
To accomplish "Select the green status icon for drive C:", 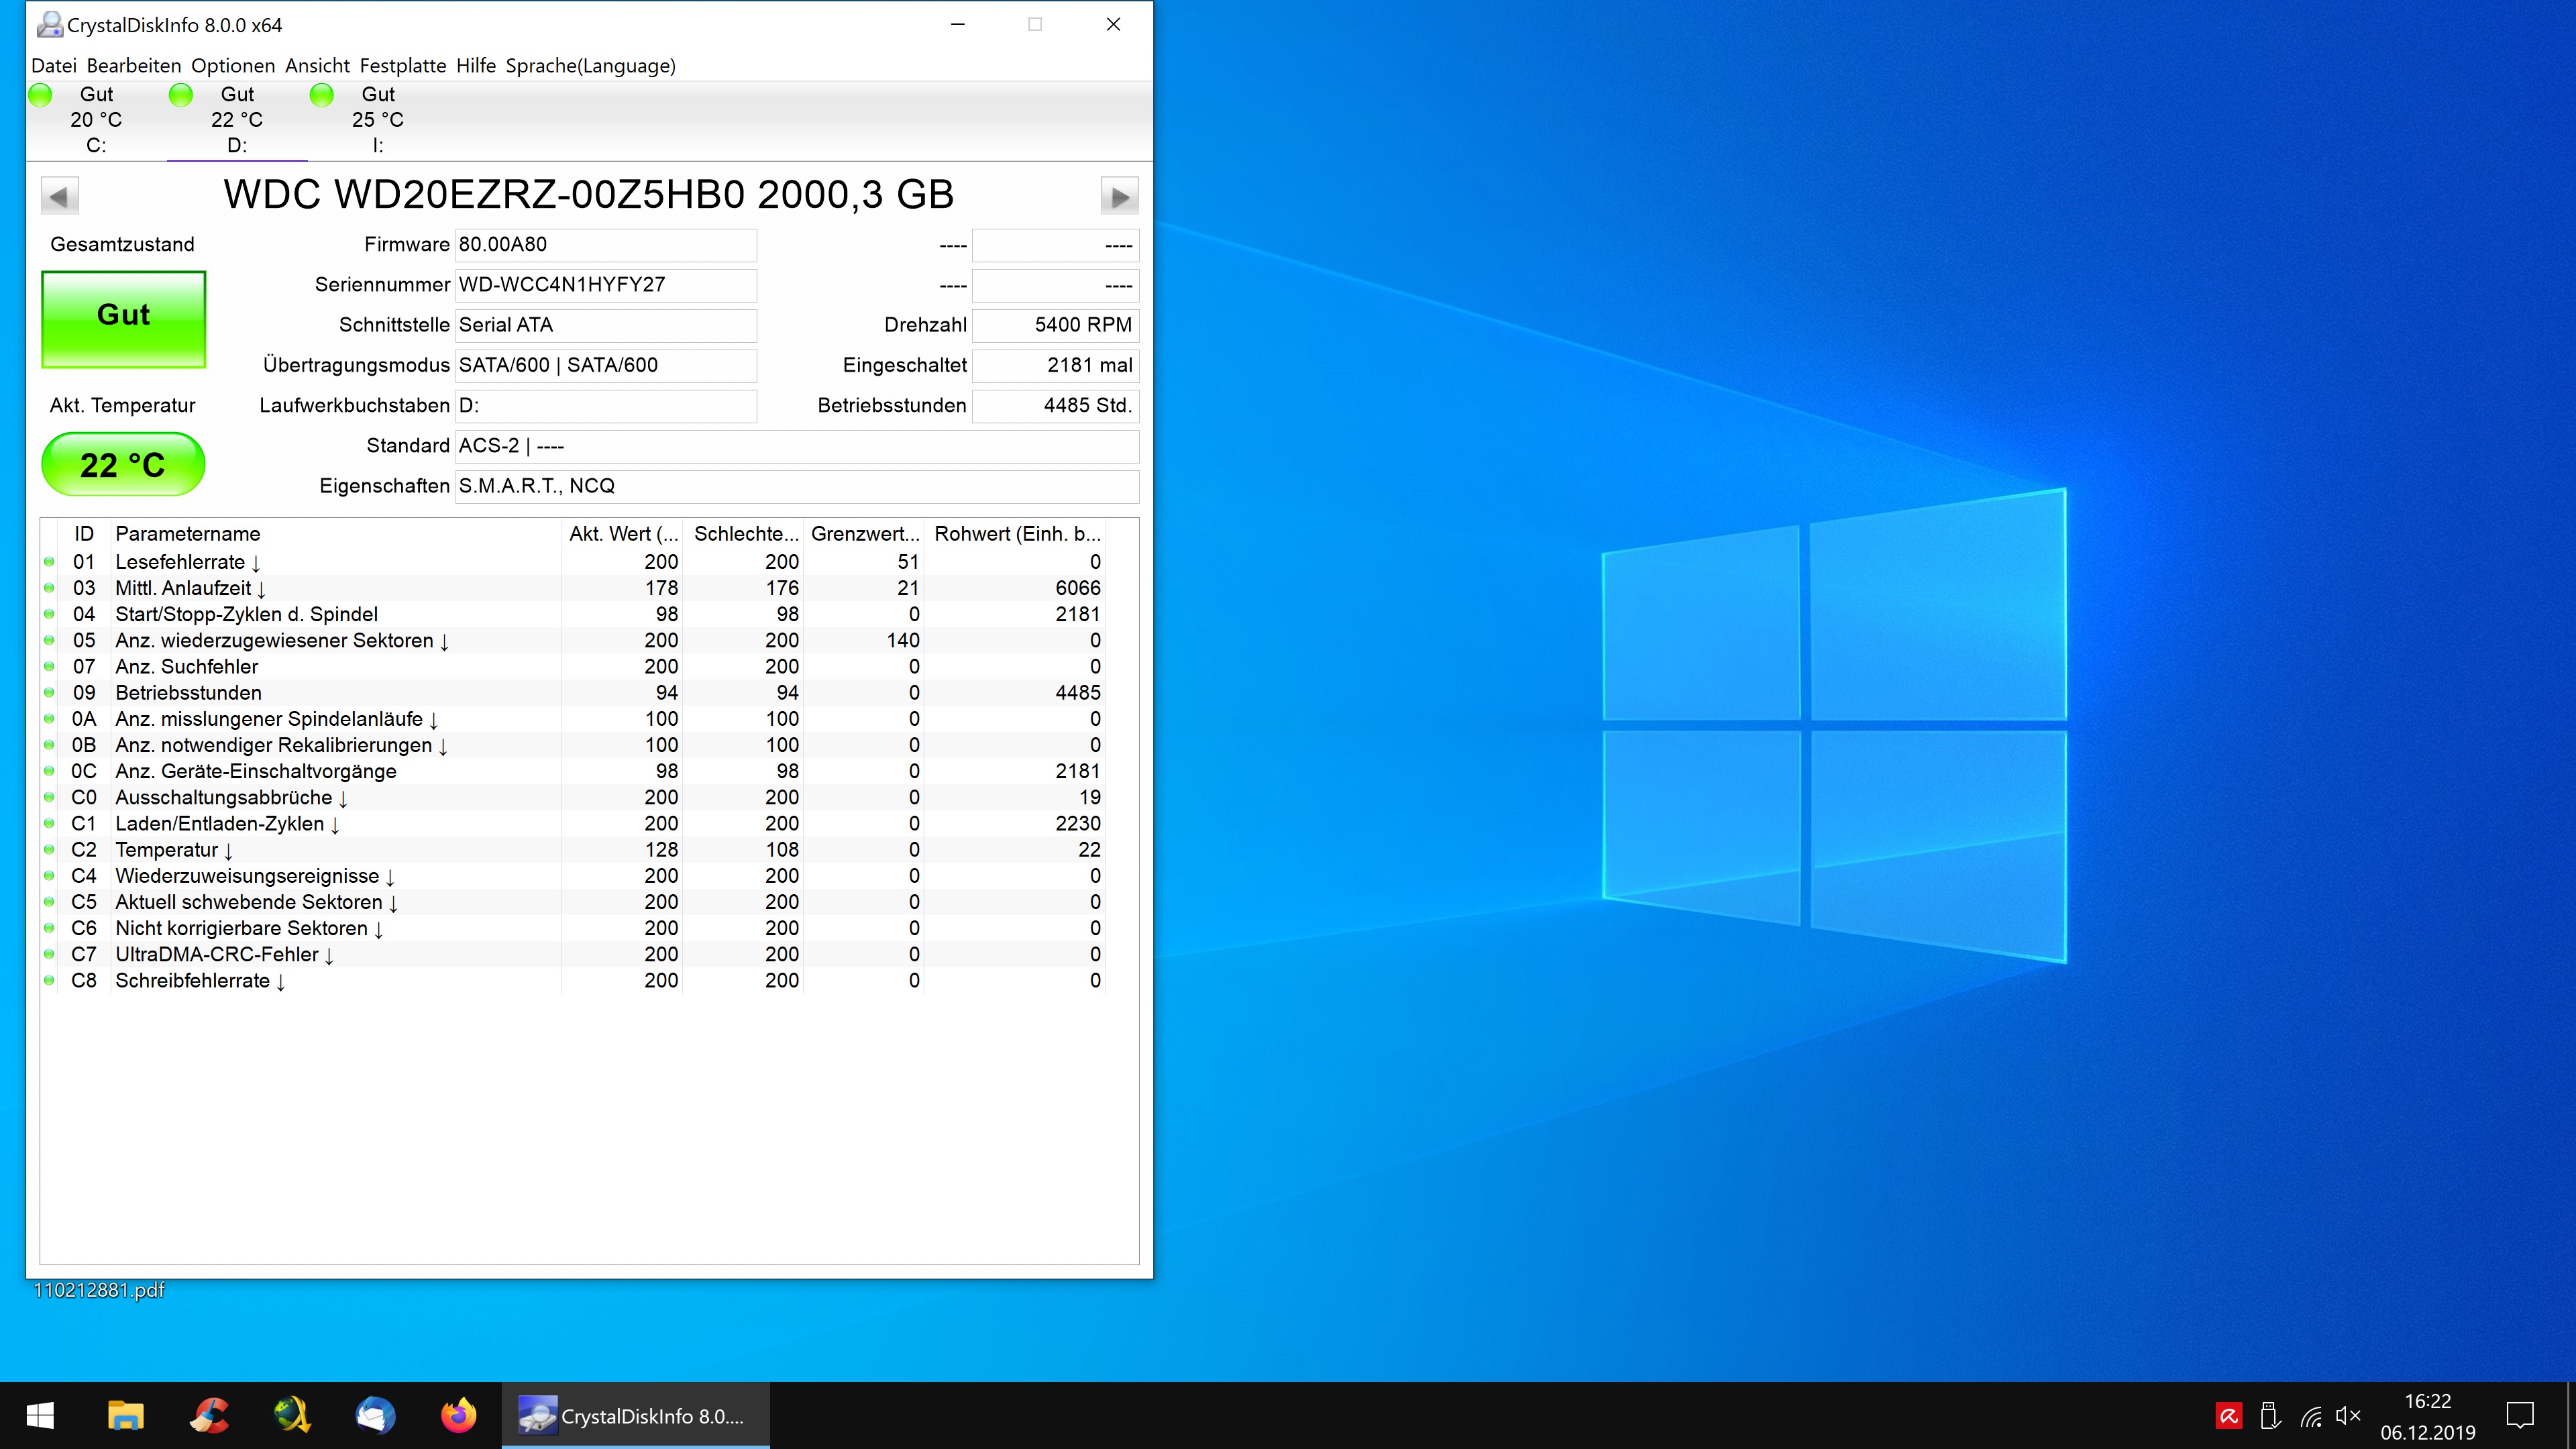I will 41,95.
